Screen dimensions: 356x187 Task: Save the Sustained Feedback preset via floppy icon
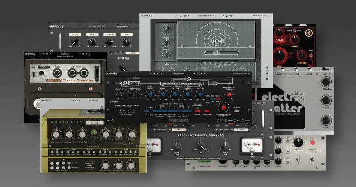click(227, 16)
